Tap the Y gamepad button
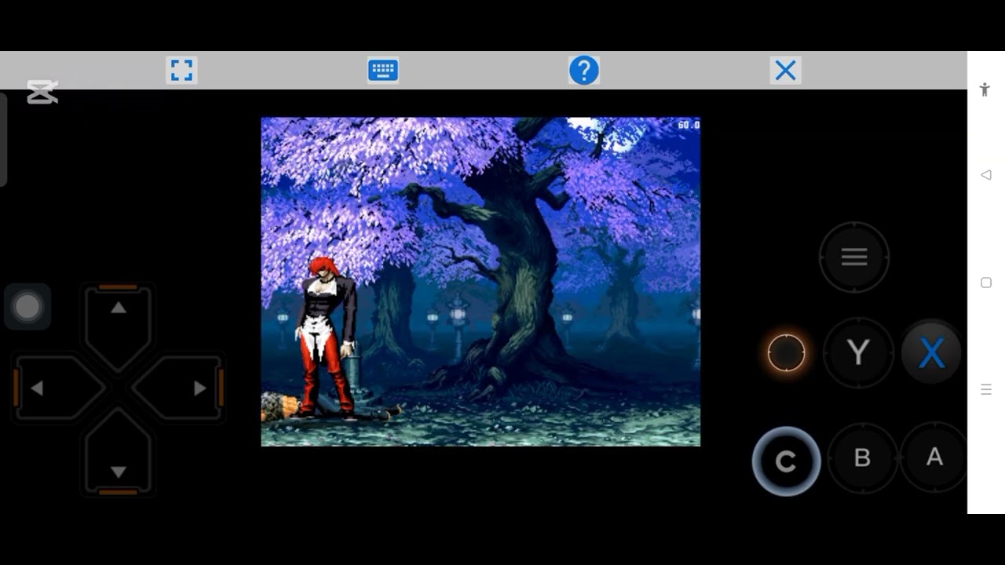This screenshot has width=1005, height=565. click(858, 353)
